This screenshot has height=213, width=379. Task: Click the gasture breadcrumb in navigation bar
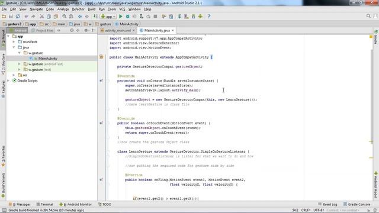point(104,24)
